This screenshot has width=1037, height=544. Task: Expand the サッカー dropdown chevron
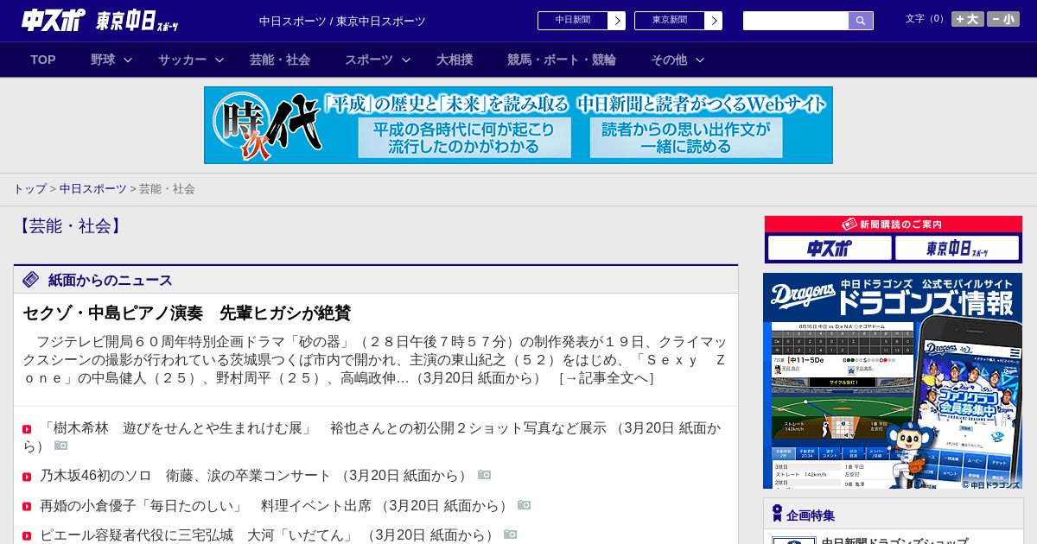point(219,60)
